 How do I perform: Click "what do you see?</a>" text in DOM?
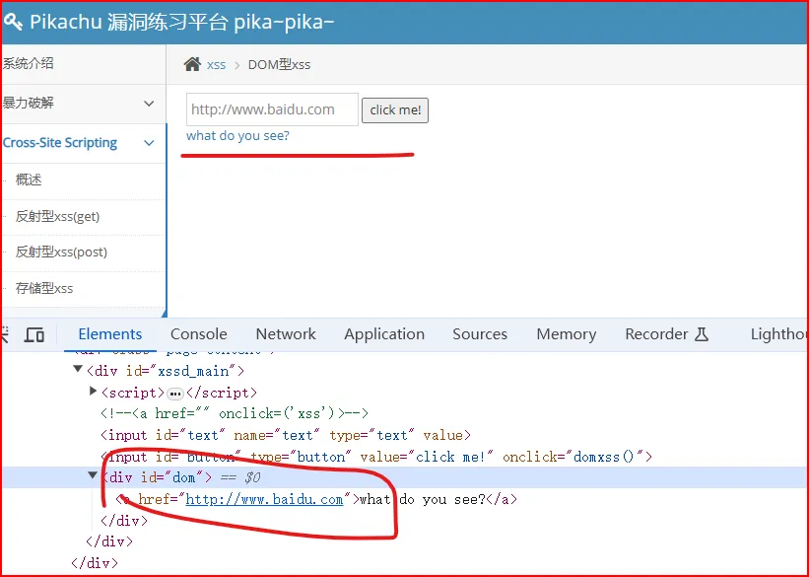click(x=438, y=499)
